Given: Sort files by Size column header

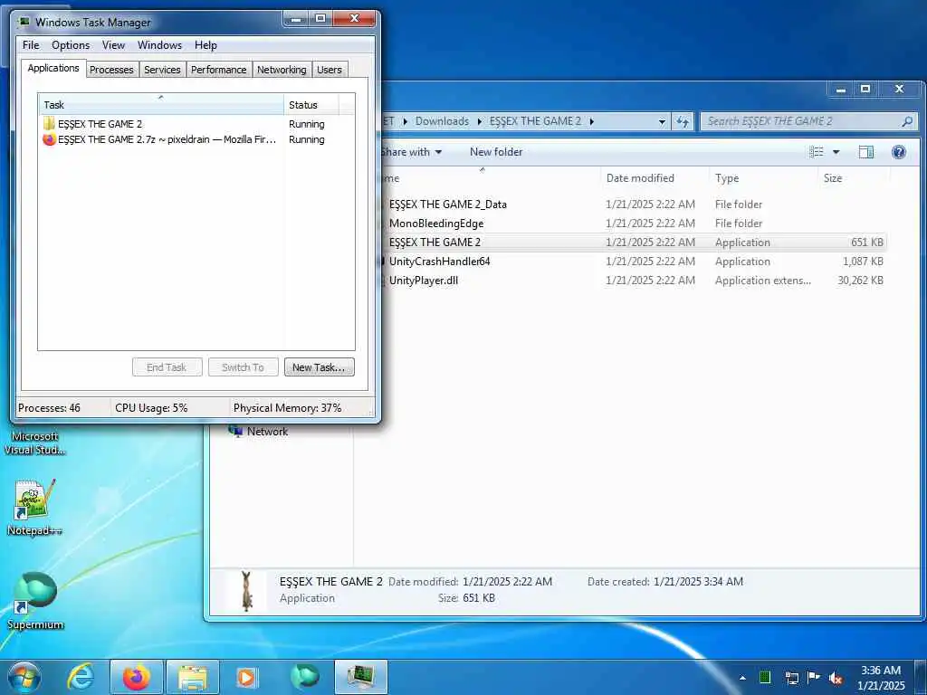Looking at the screenshot, I should (x=853, y=178).
